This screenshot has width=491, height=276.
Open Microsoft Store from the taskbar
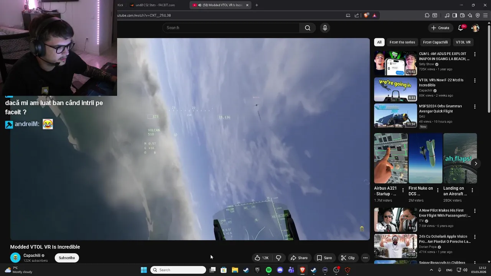coord(224,270)
